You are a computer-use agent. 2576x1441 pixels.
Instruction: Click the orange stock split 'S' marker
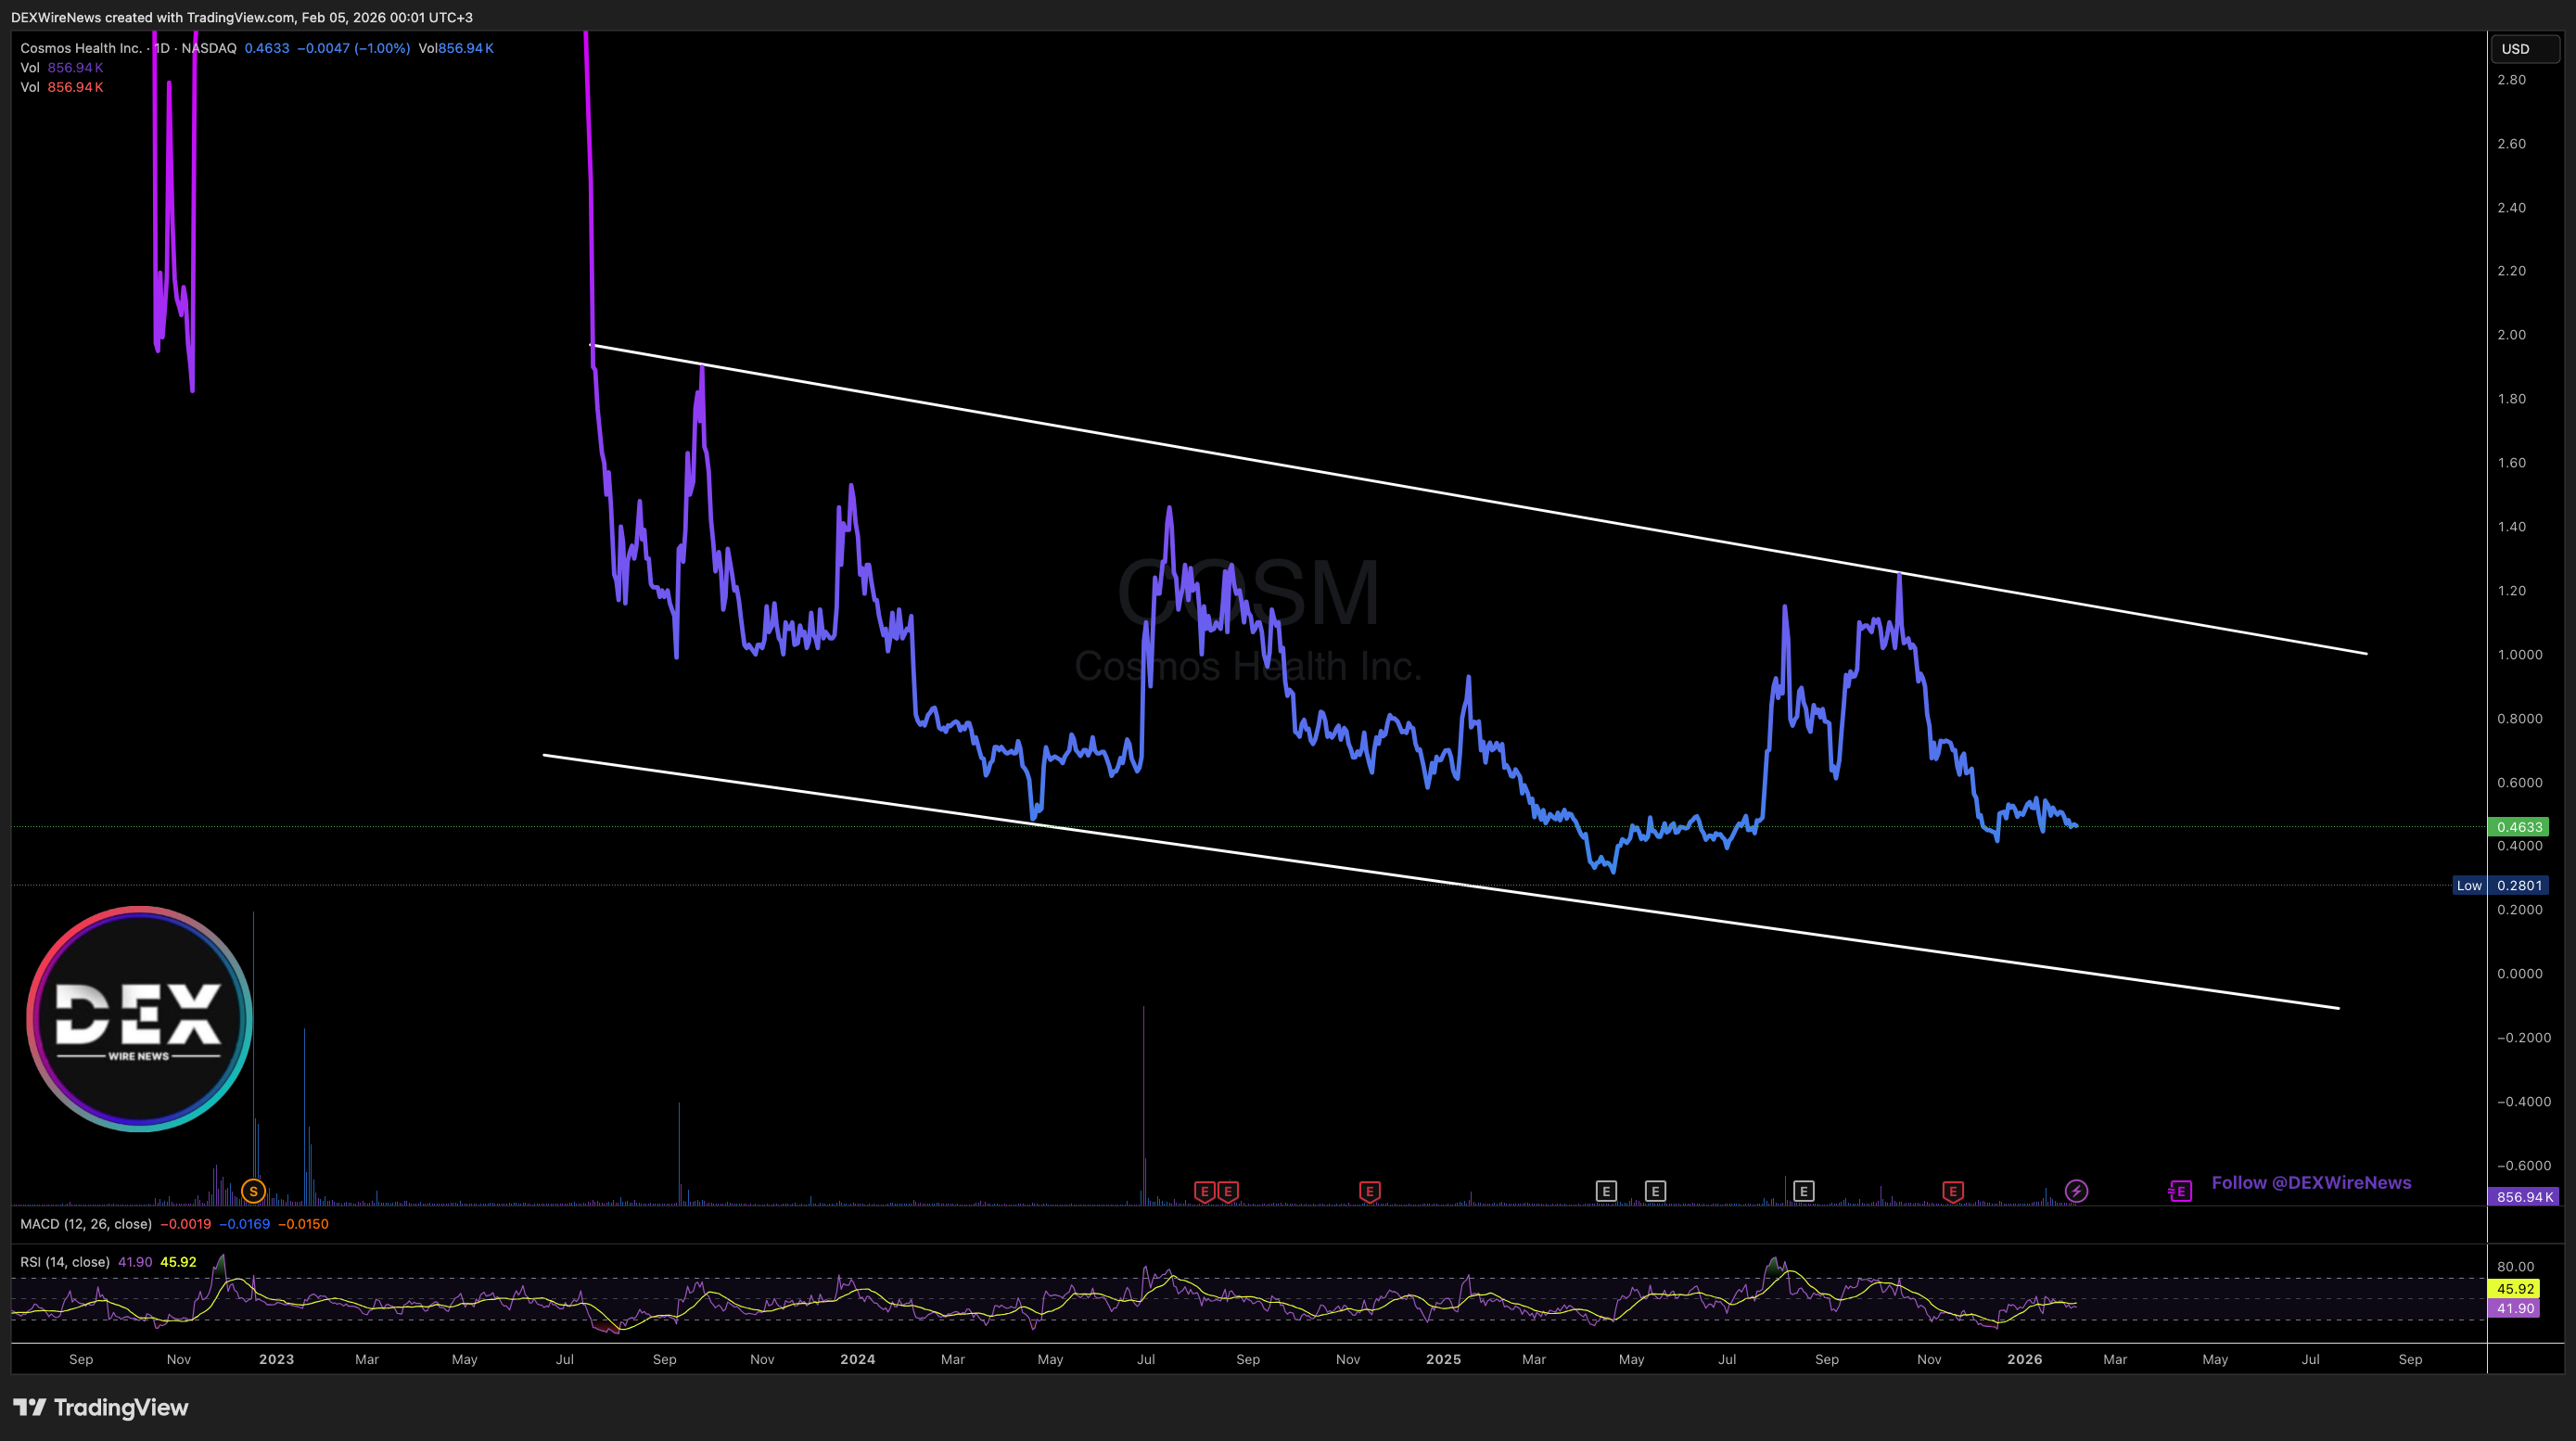click(253, 1191)
